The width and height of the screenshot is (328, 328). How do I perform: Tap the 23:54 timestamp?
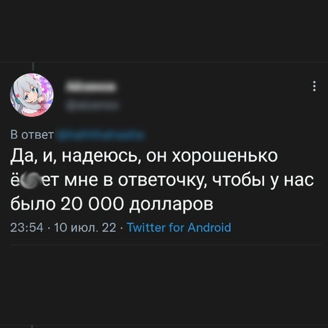[x=27, y=228]
